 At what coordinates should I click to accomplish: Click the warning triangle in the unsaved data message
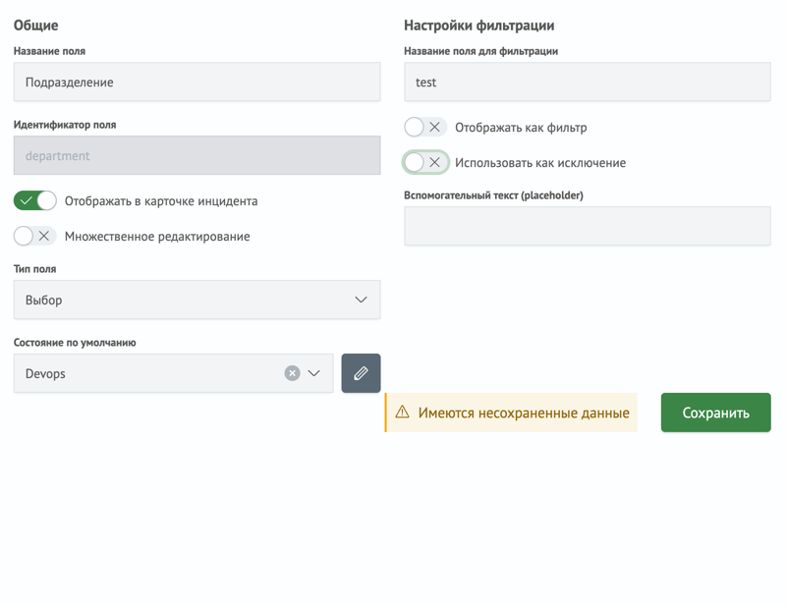pyautogui.click(x=405, y=412)
